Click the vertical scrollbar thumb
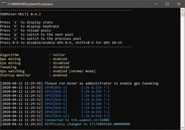Screen dimensions: 185x130 (x=182, y=14)
